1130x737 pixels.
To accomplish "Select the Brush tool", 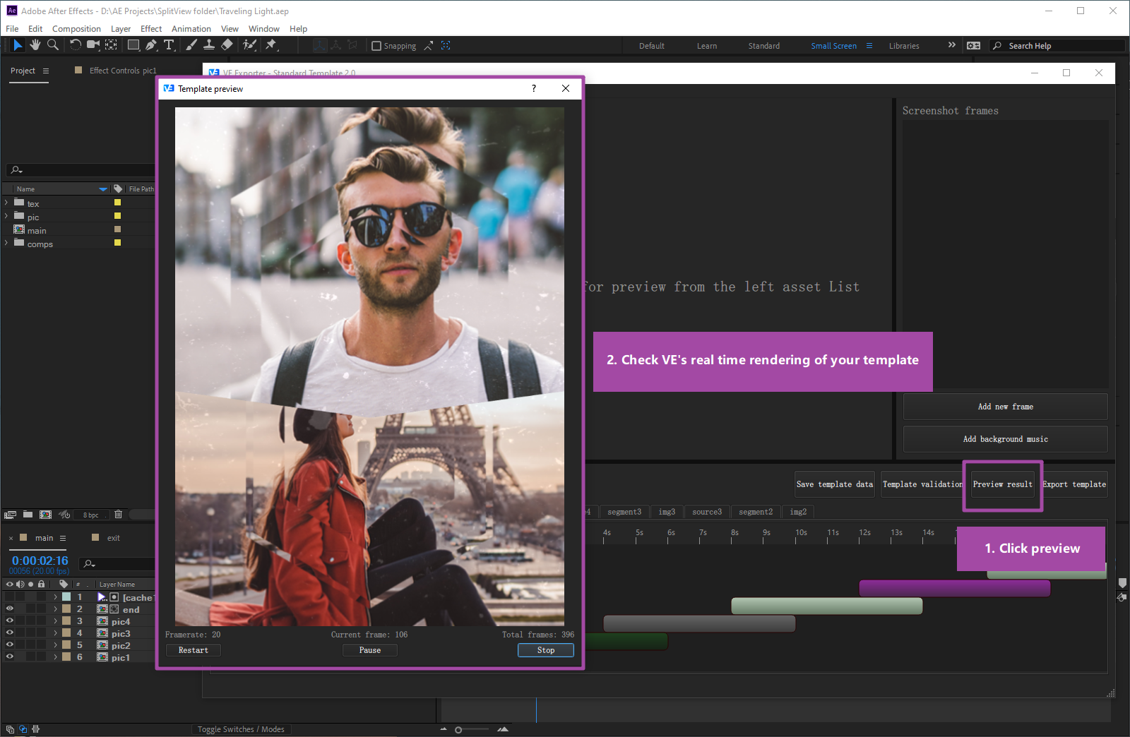I will pyautogui.click(x=191, y=45).
